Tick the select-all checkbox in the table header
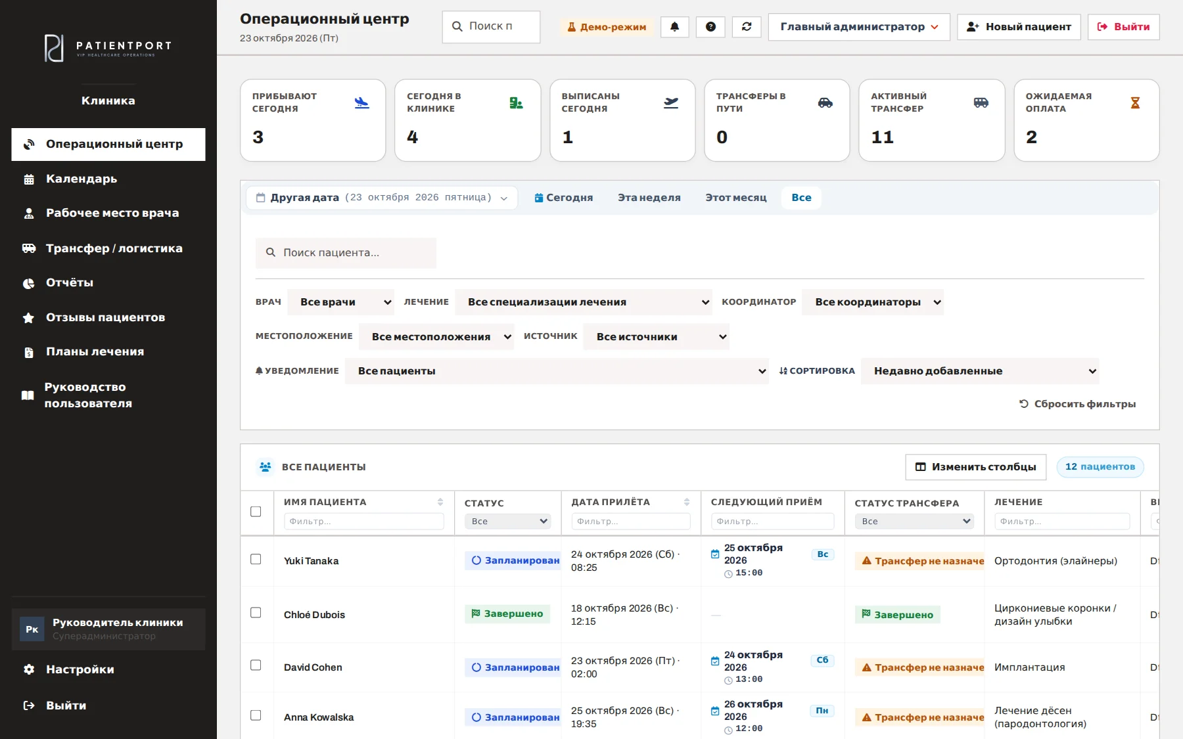This screenshot has height=739, width=1183. click(256, 512)
